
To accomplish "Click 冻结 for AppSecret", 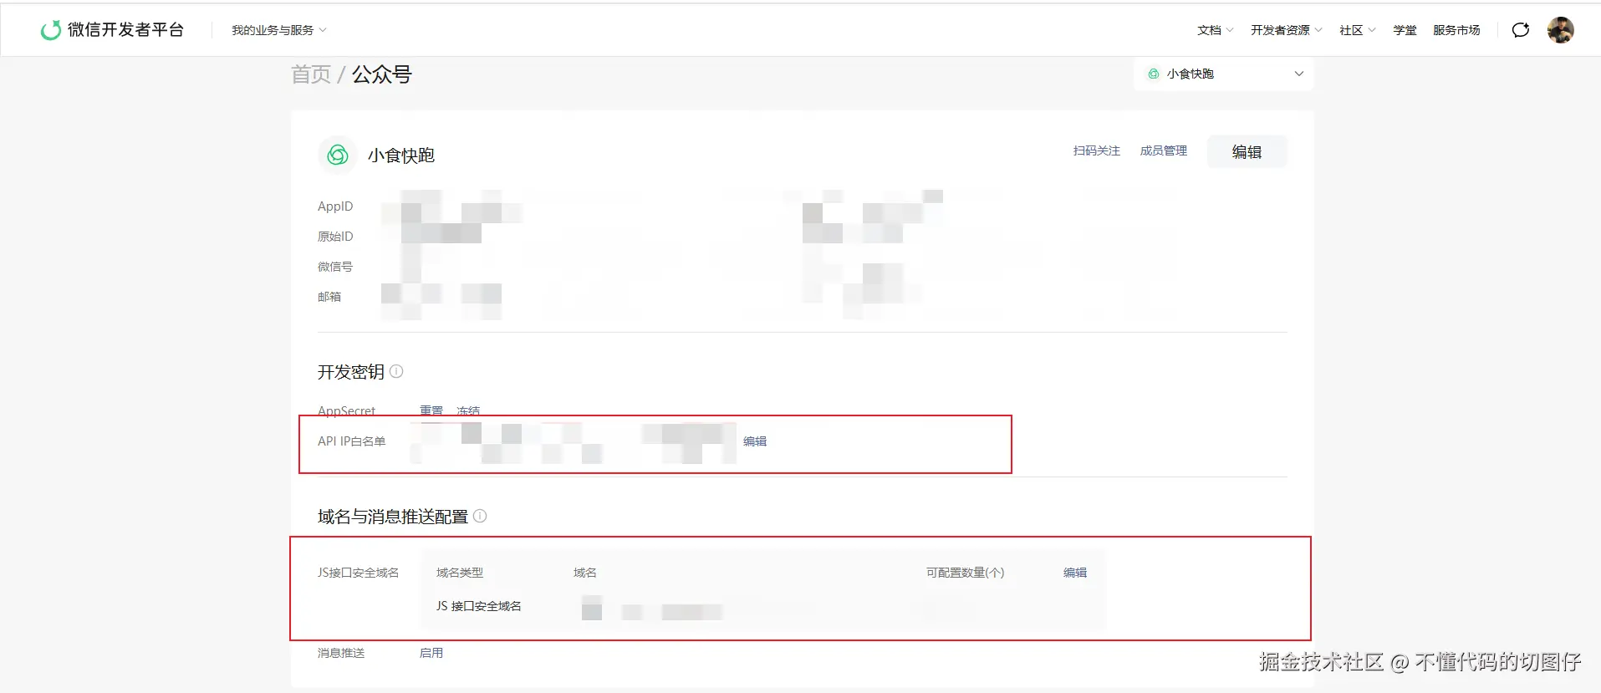I will click(x=468, y=410).
